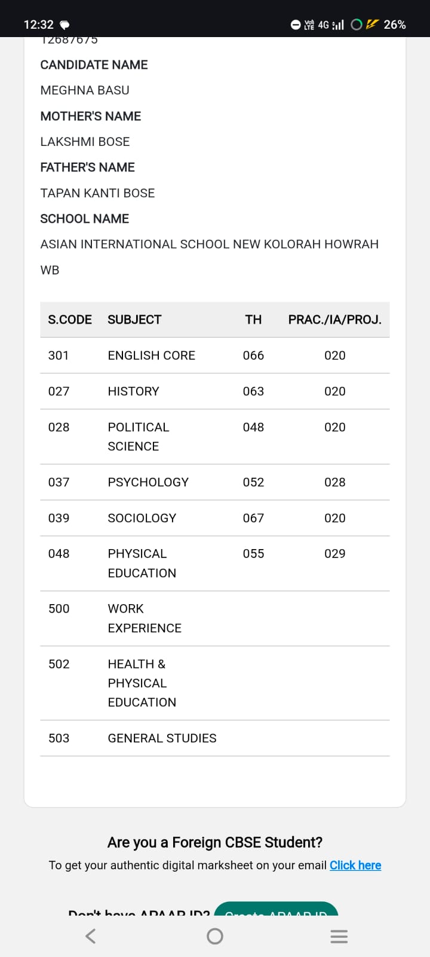The width and height of the screenshot is (430, 957).
Task: Tap the S.CODE column header
Action: [70, 319]
